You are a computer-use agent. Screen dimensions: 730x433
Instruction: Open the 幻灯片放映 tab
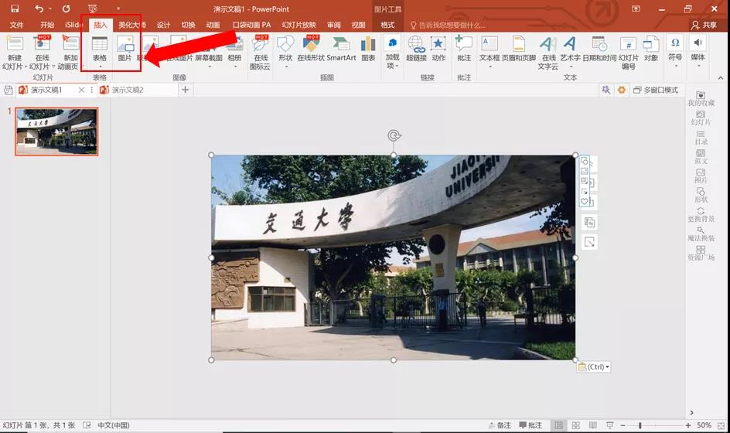[299, 25]
